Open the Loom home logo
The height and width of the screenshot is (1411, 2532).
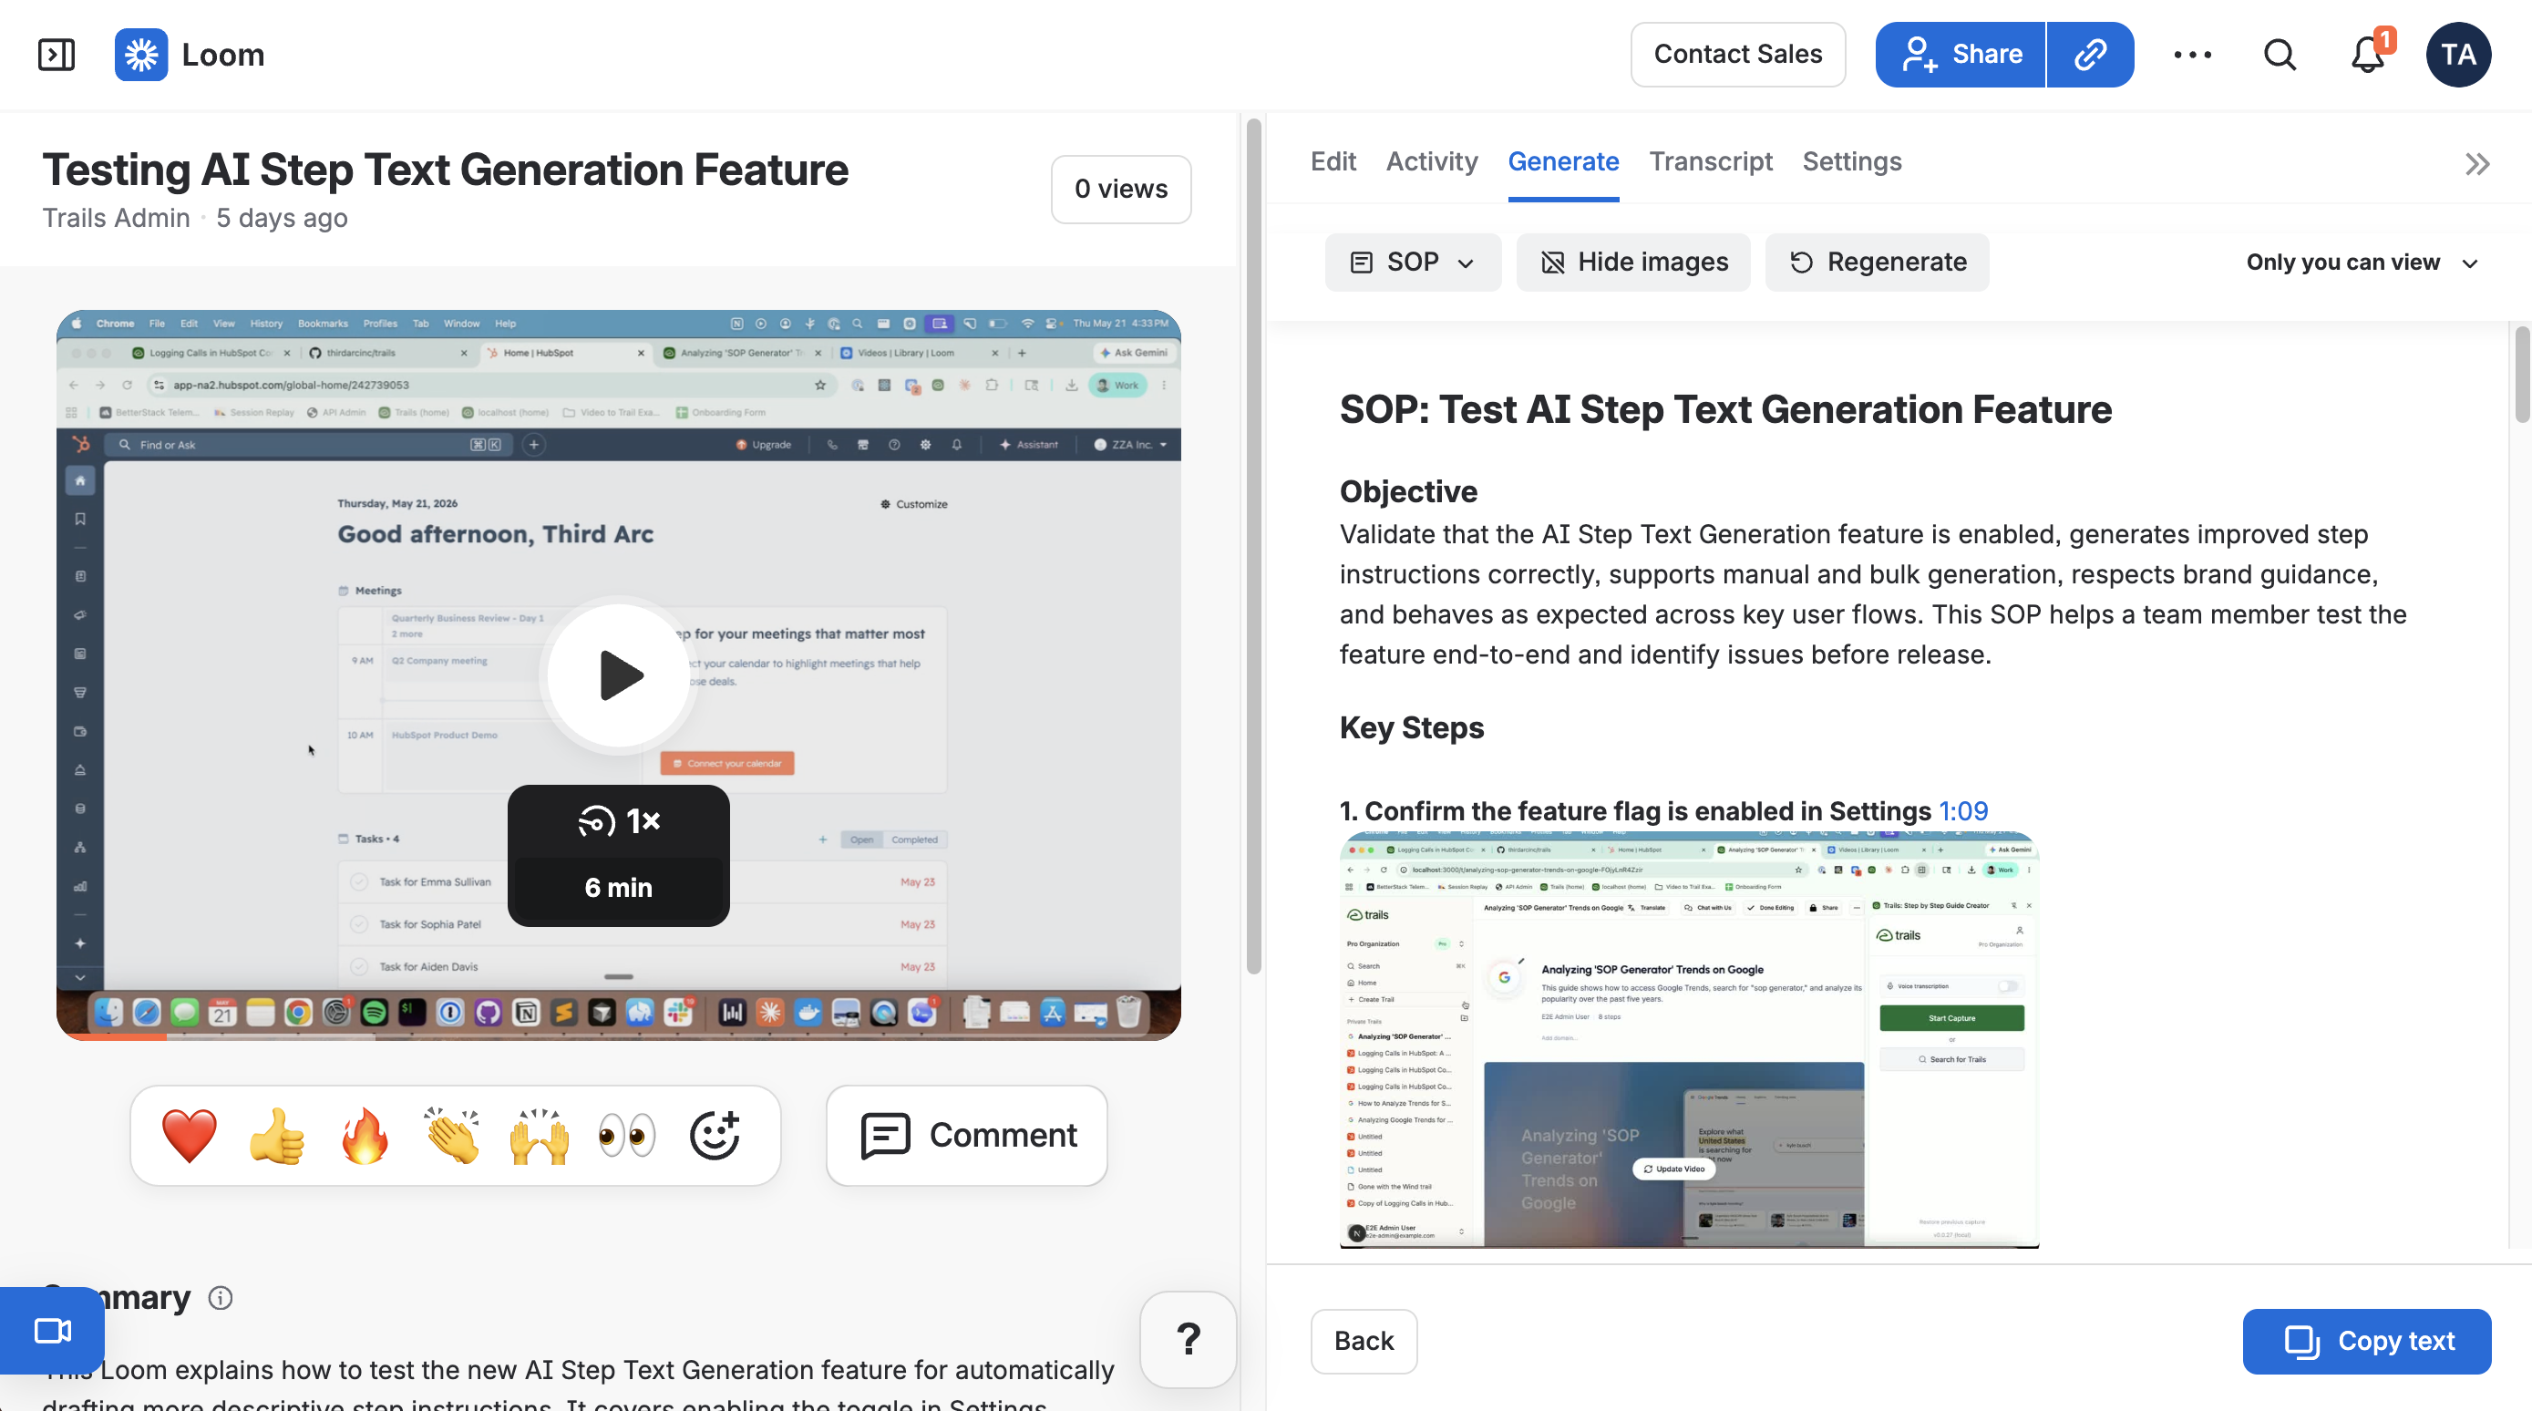[x=190, y=54]
